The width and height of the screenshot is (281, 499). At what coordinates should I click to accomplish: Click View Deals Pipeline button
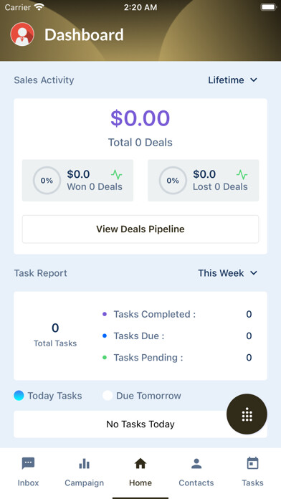tap(140, 229)
